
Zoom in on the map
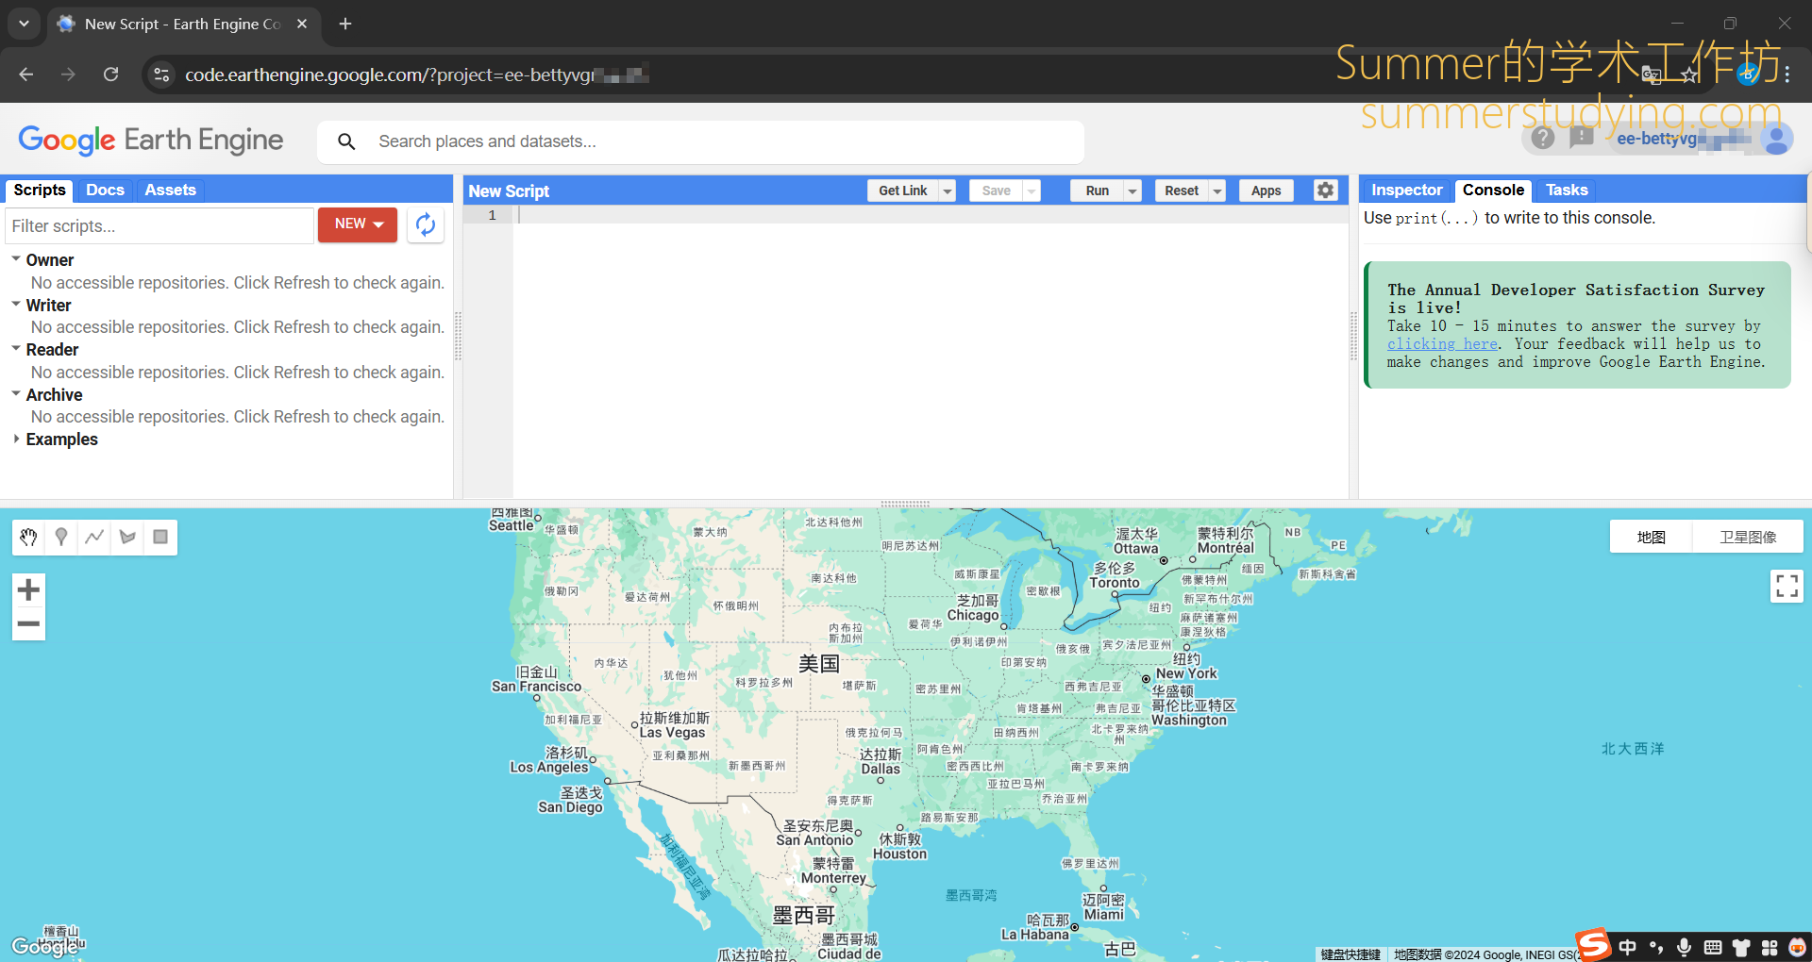(28, 590)
